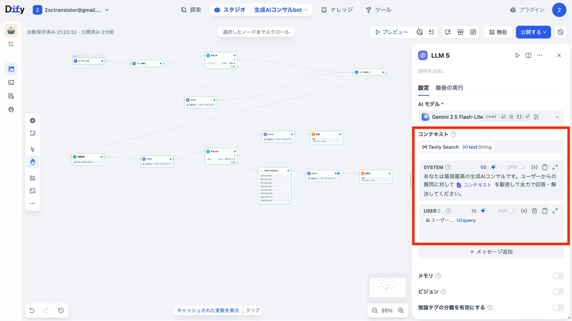Click the organize nodes icon

(32, 178)
